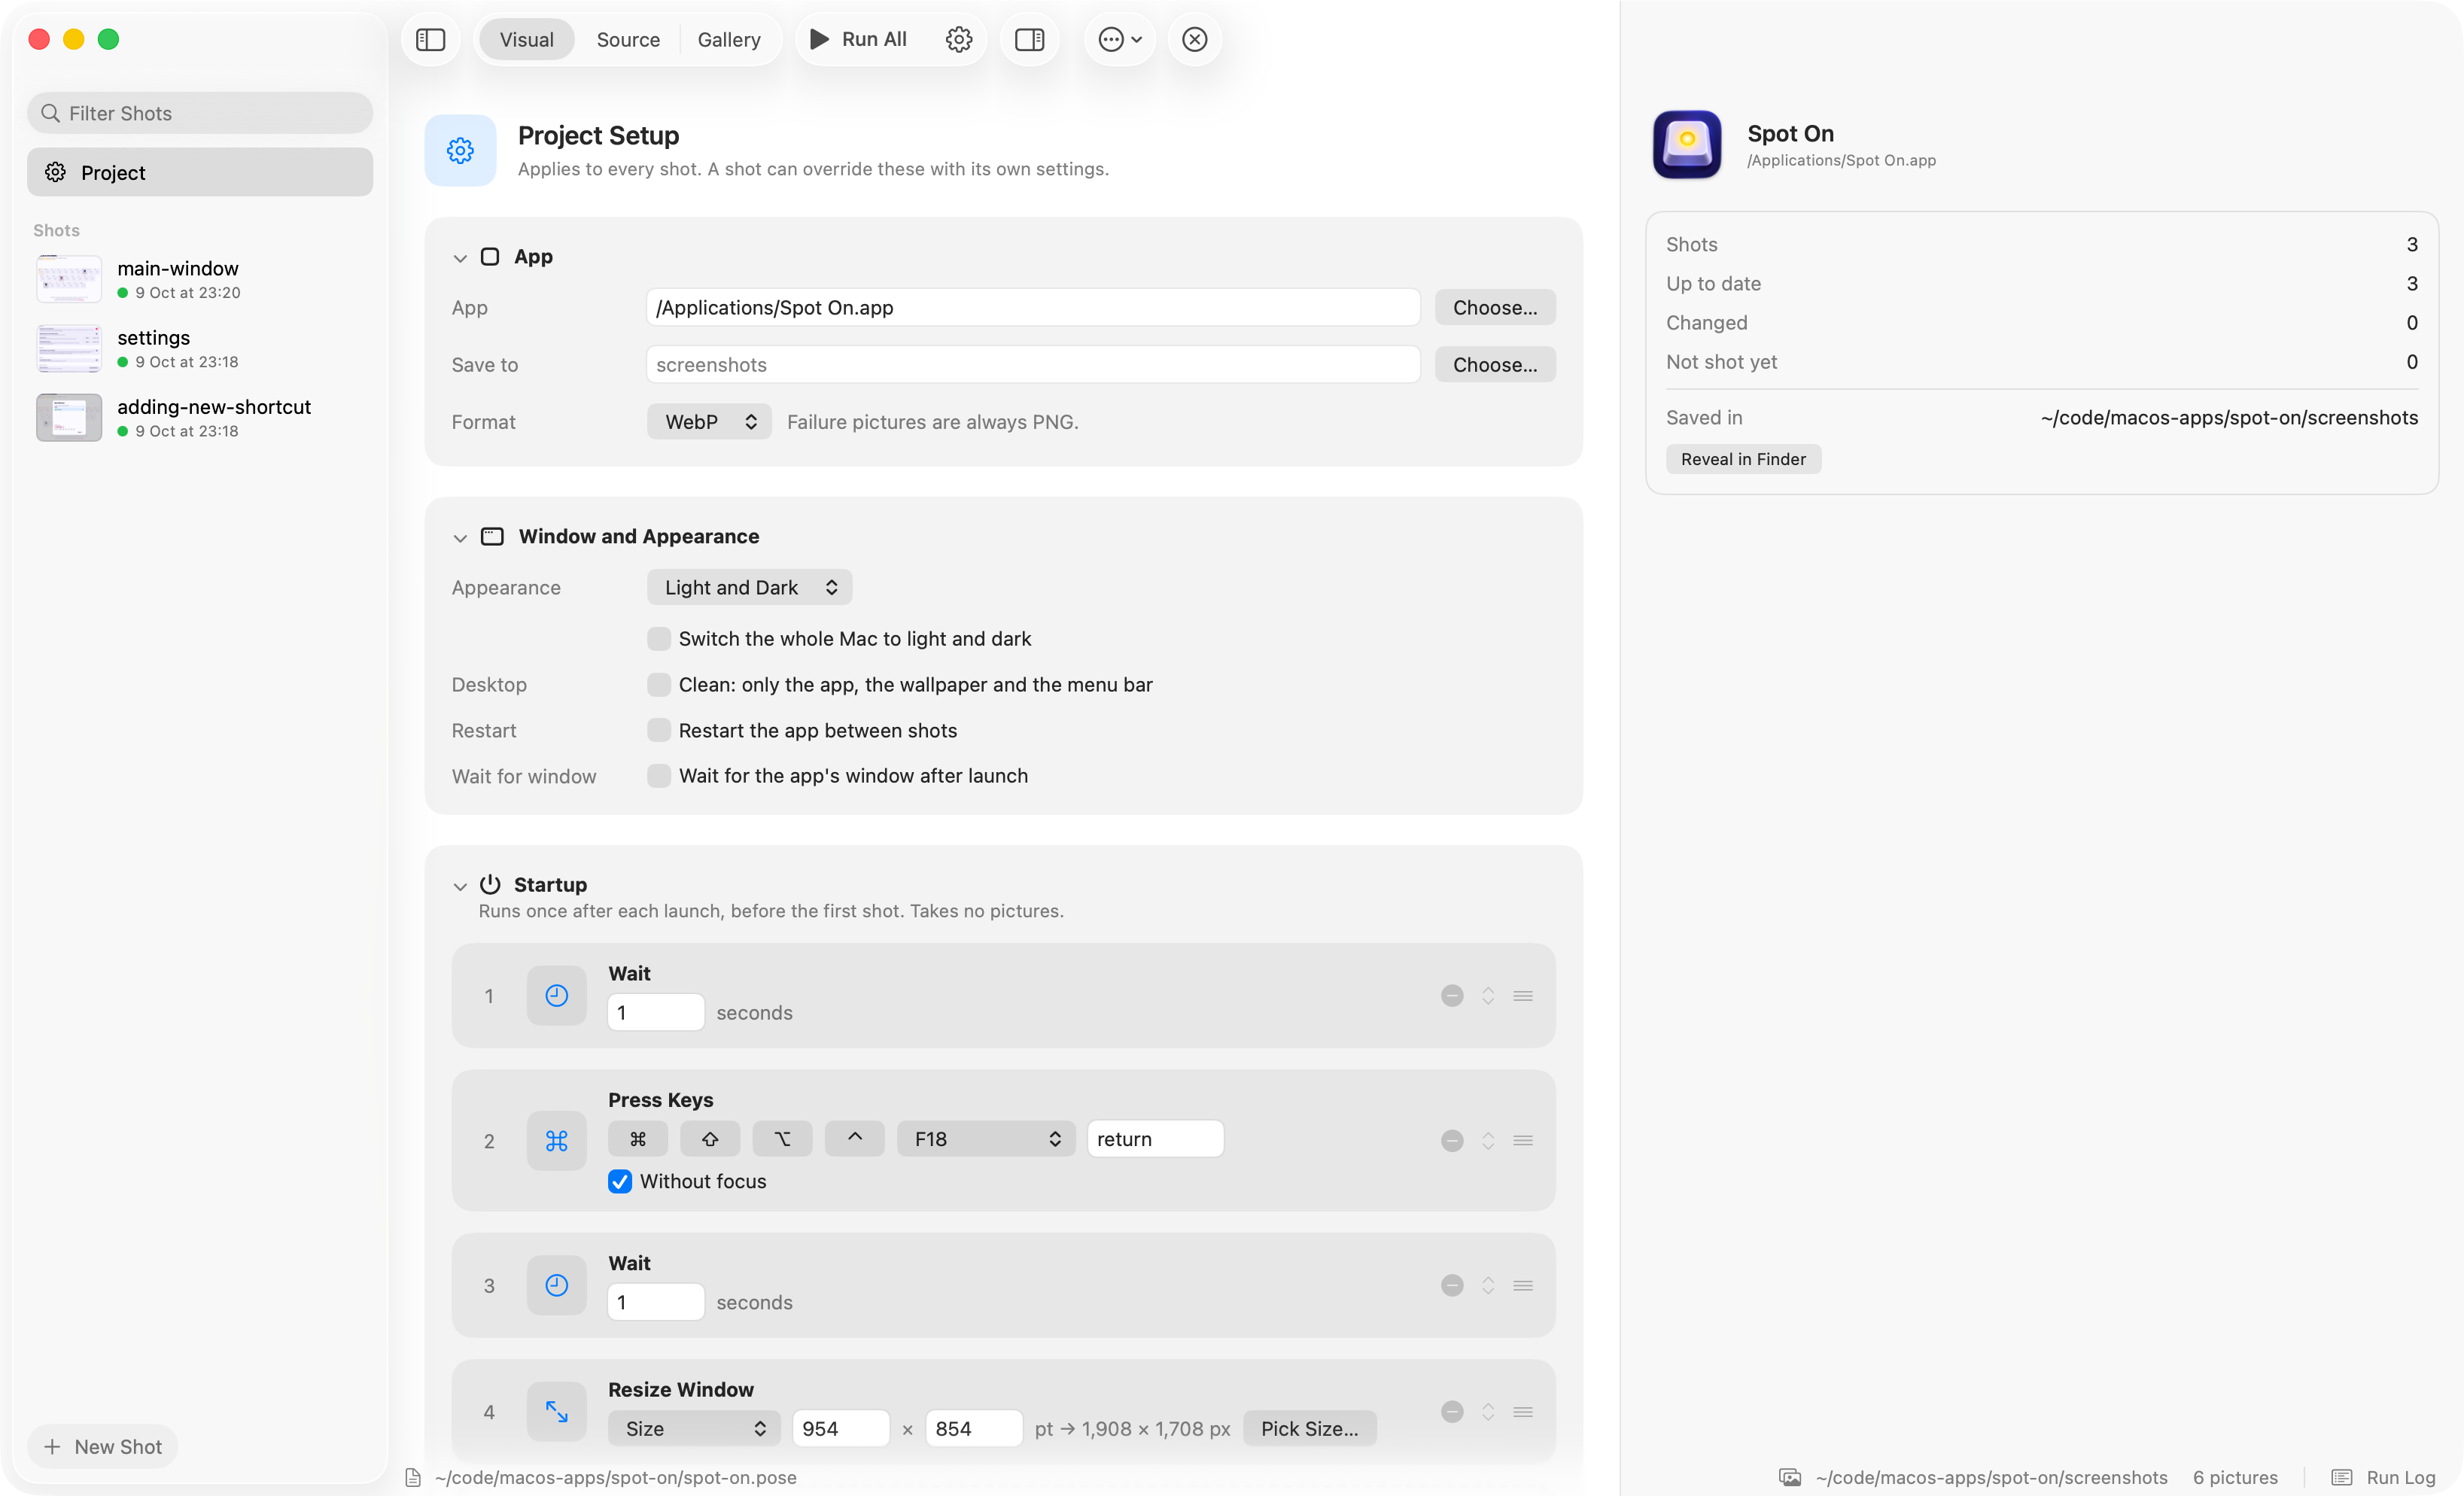
Task: Click the pictures folder icon in status bar
Action: click(x=1789, y=1477)
